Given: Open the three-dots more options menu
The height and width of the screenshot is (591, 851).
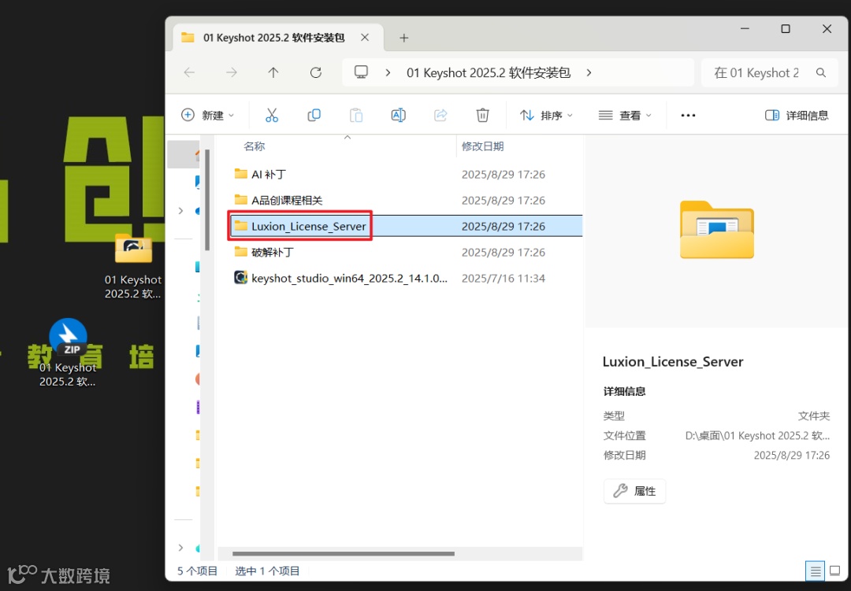Looking at the screenshot, I should pyautogui.click(x=688, y=115).
